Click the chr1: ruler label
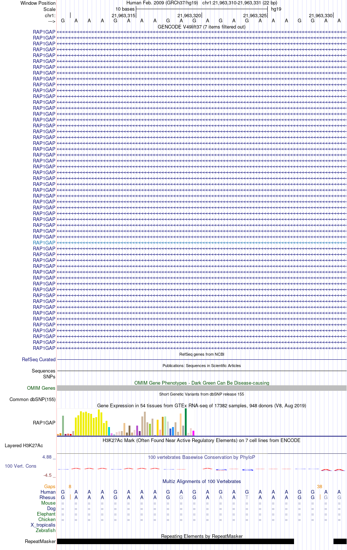The width and height of the screenshot is (347, 550). tap(50, 15)
